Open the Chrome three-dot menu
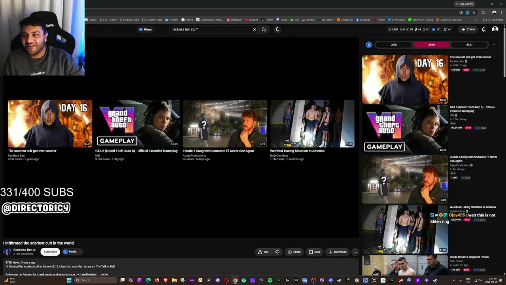Screen dimensions: 506x285 tap(501, 12)
